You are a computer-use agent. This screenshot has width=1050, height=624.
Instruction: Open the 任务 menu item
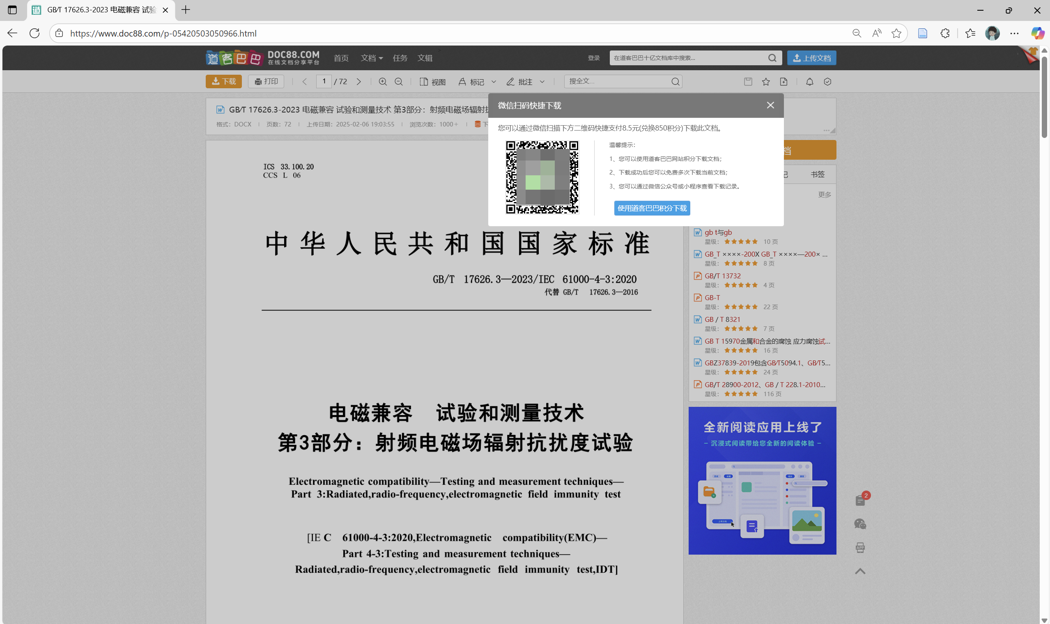pos(400,58)
